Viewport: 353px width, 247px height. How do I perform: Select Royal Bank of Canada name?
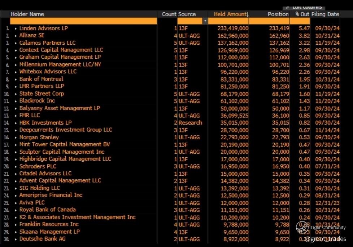[x=48, y=210]
